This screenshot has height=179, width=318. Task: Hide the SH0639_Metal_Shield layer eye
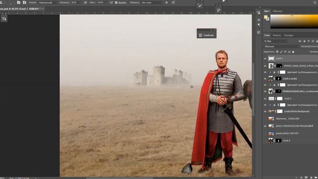point(265,66)
